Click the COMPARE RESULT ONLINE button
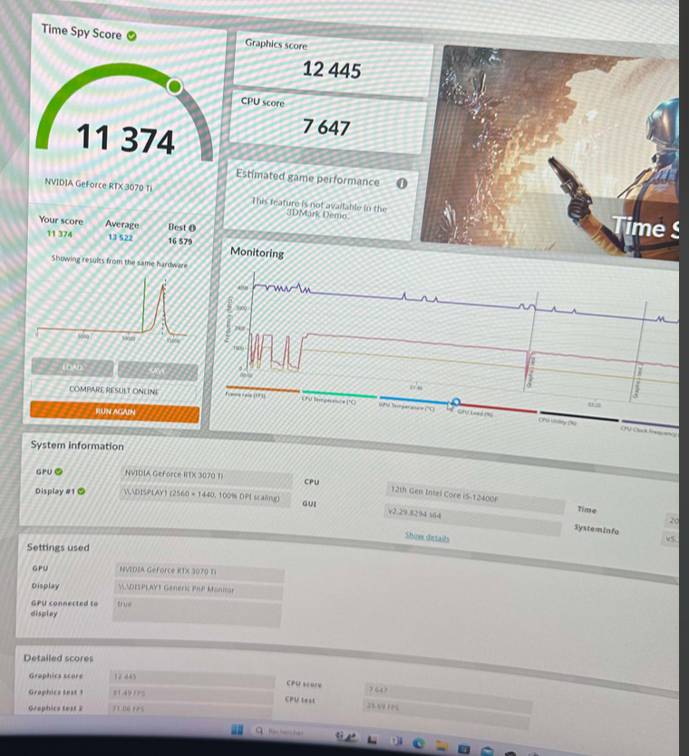Image resolution: width=689 pixels, height=756 pixels. 114,390
